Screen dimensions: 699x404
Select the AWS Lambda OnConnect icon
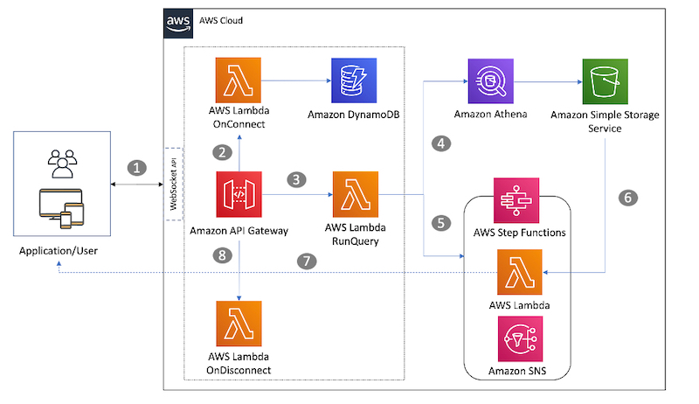[x=238, y=80]
